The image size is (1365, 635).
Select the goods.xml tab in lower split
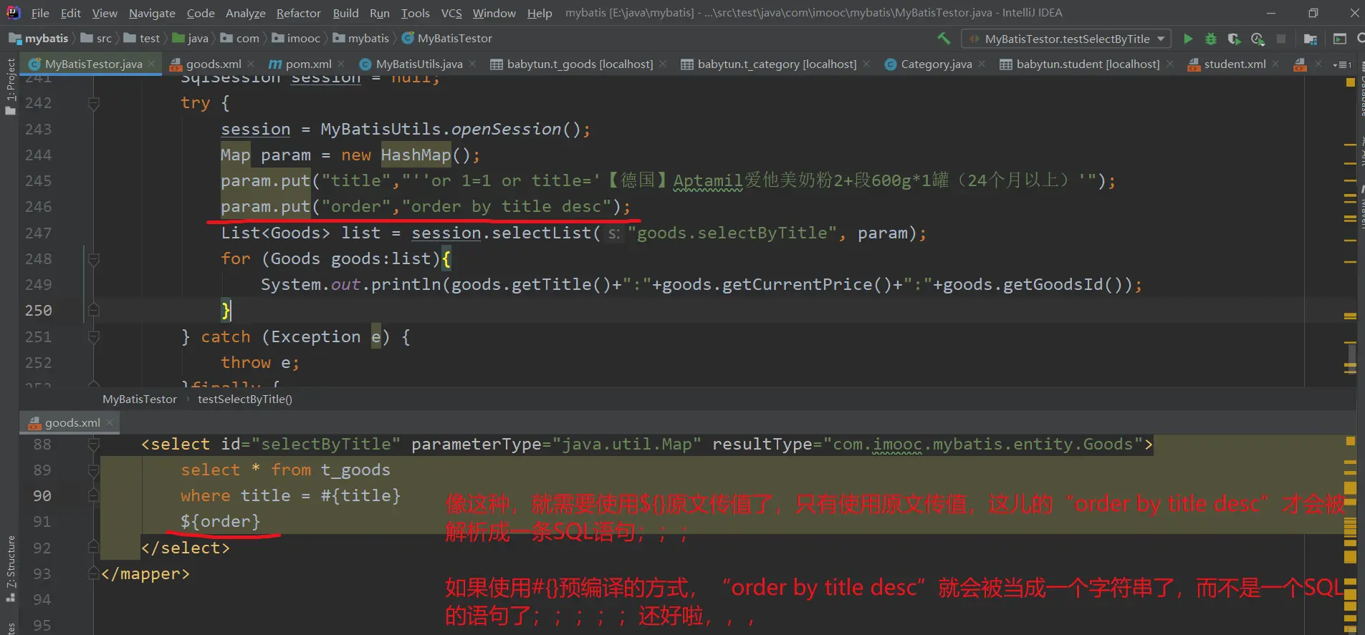[69, 422]
